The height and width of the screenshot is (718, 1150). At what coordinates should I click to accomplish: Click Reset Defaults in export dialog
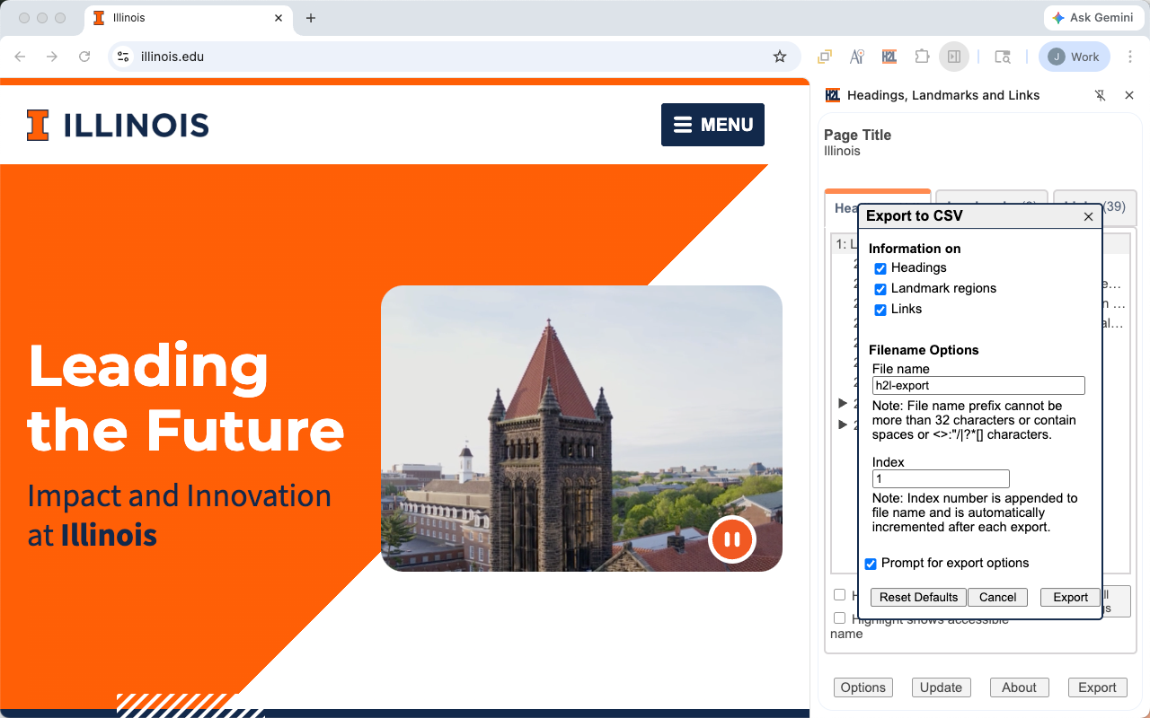coord(918,598)
